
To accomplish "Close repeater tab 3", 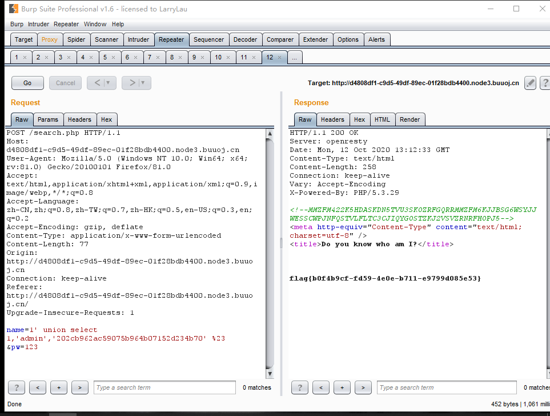I will coord(69,57).
